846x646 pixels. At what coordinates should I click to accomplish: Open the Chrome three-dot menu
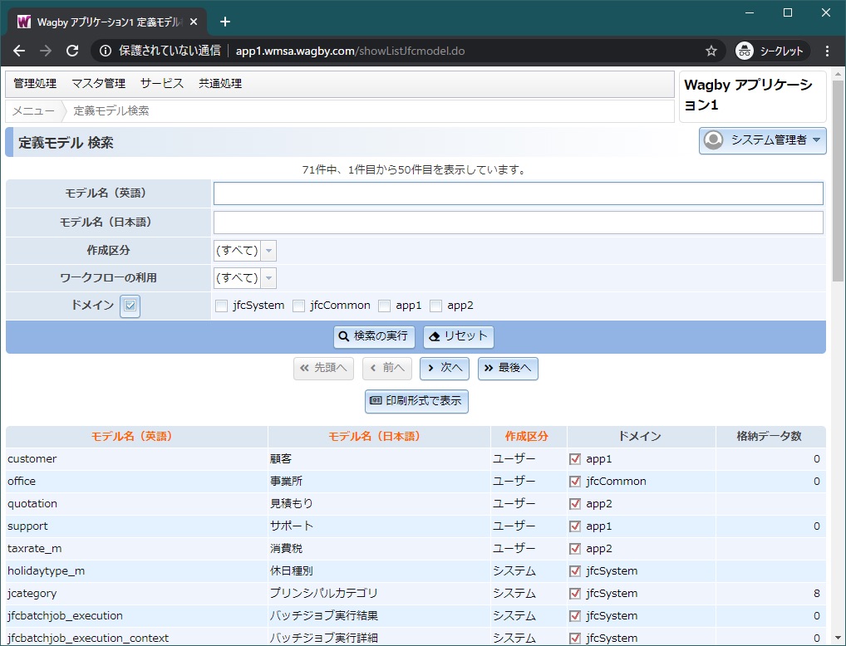tap(827, 51)
